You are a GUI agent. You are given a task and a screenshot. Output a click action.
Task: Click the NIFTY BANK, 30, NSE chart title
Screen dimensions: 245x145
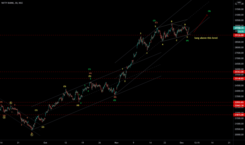(12, 3)
